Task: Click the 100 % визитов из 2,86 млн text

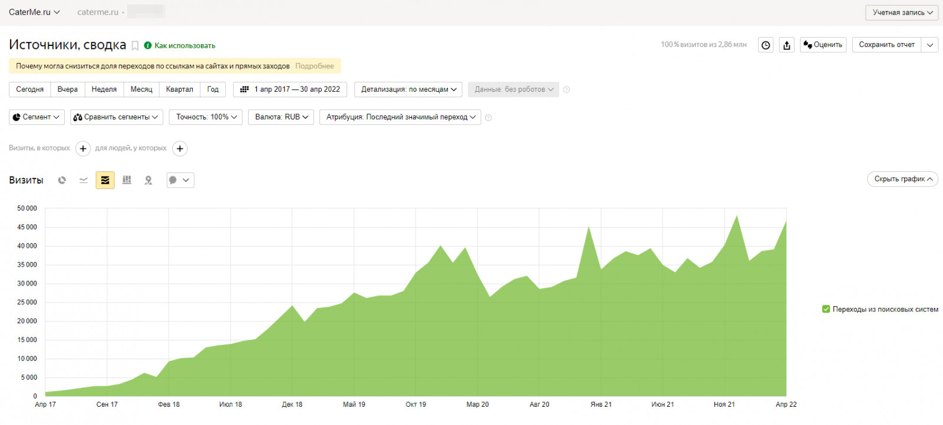Action: pos(704,45)
